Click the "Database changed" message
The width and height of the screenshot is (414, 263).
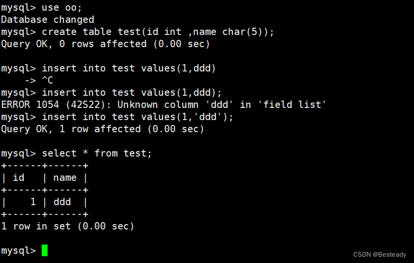click(x=47, y=19)
